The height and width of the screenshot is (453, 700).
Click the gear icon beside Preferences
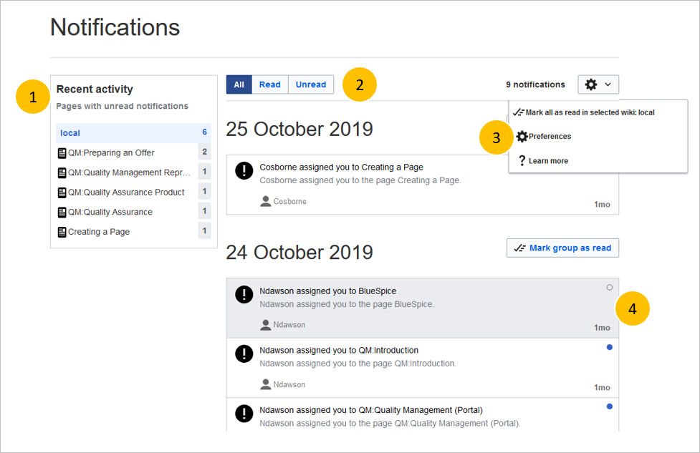click(x=522, y=137)
